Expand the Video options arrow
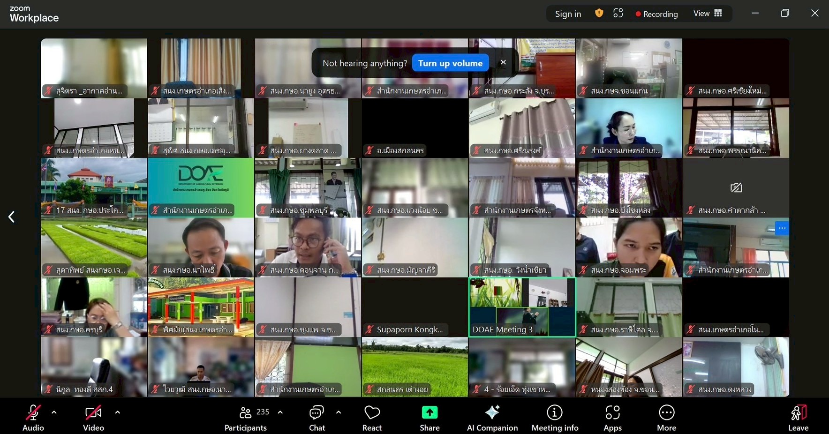This screenshot has height=434, width=829. coord(117,412)
